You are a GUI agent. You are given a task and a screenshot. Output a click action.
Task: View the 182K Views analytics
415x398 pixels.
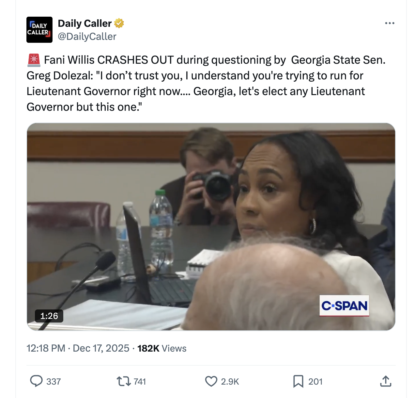point(162,348)
